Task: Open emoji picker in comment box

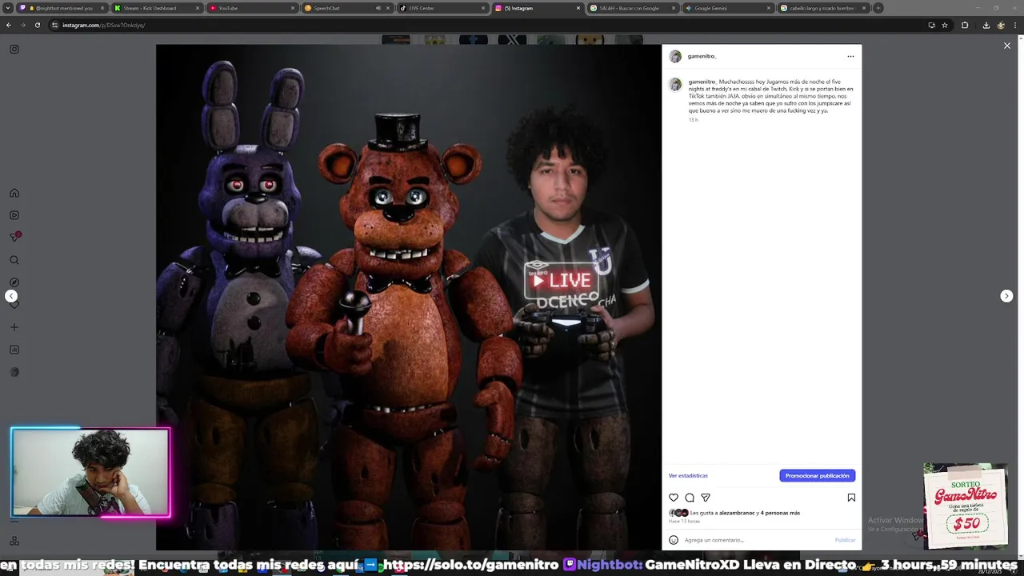Action: click(674, 540)
